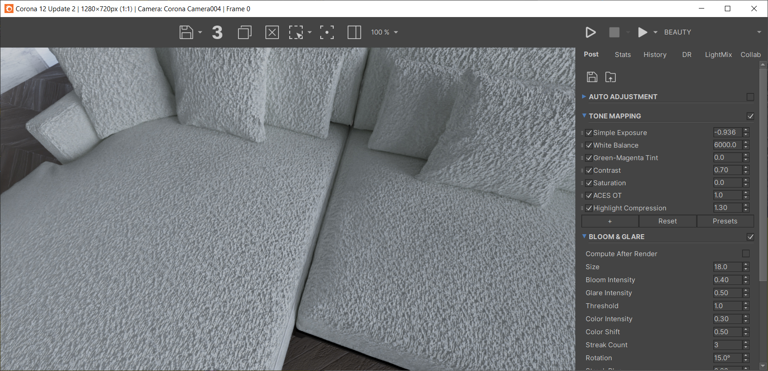Stop the render with square icon

614,32
